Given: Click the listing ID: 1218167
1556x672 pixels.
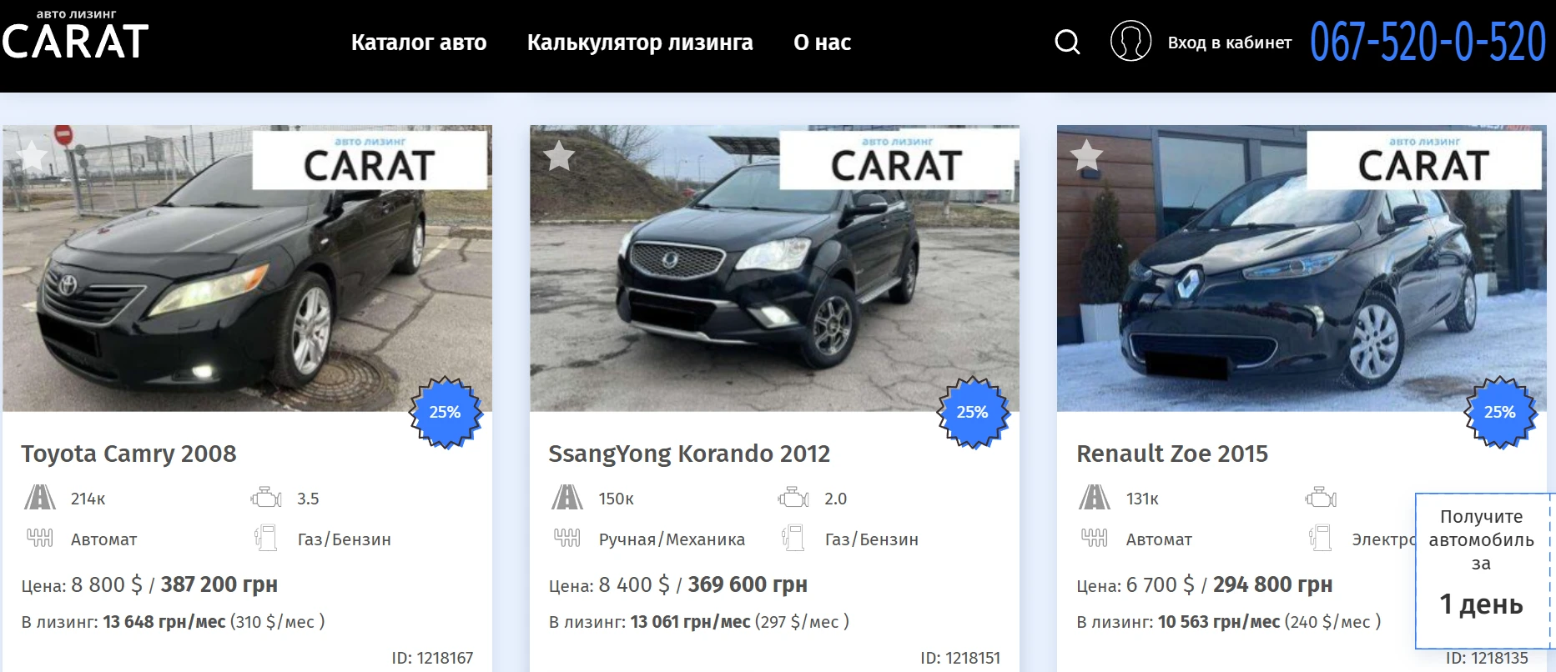Looking at the screenshot, I should (x=432, y=658).
